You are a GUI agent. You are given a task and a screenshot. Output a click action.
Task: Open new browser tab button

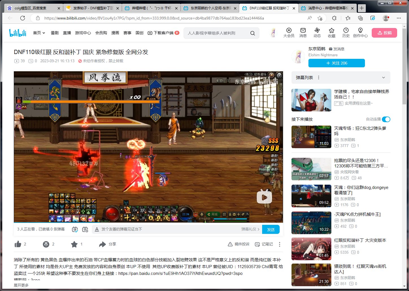pos(362,8)
